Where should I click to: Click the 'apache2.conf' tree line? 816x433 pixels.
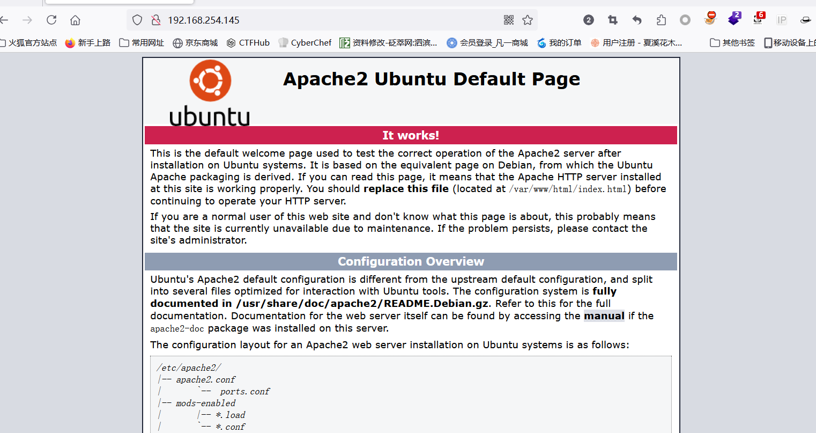click(x=206, y=379)
